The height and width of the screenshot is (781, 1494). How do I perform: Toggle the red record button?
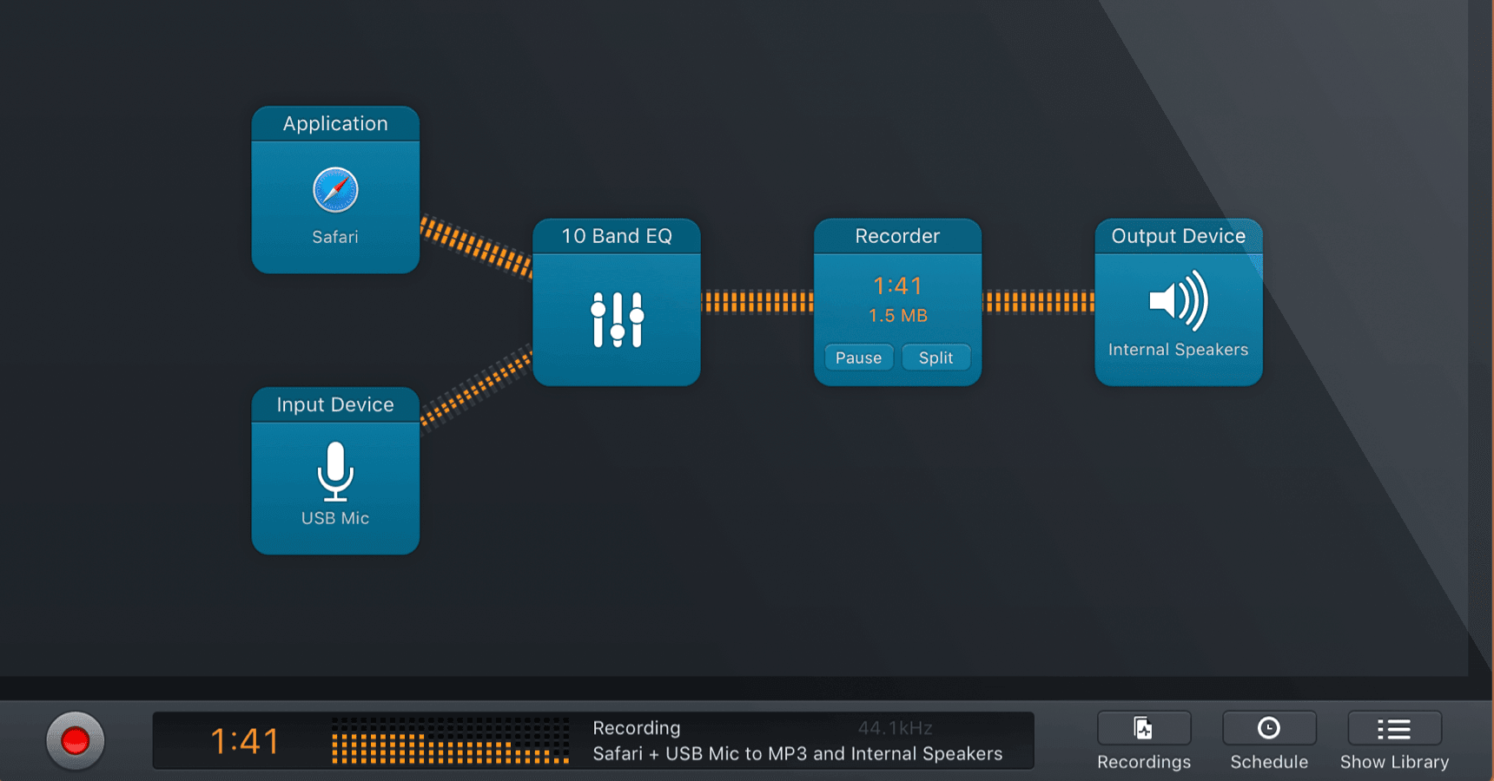tap(76, 740)
